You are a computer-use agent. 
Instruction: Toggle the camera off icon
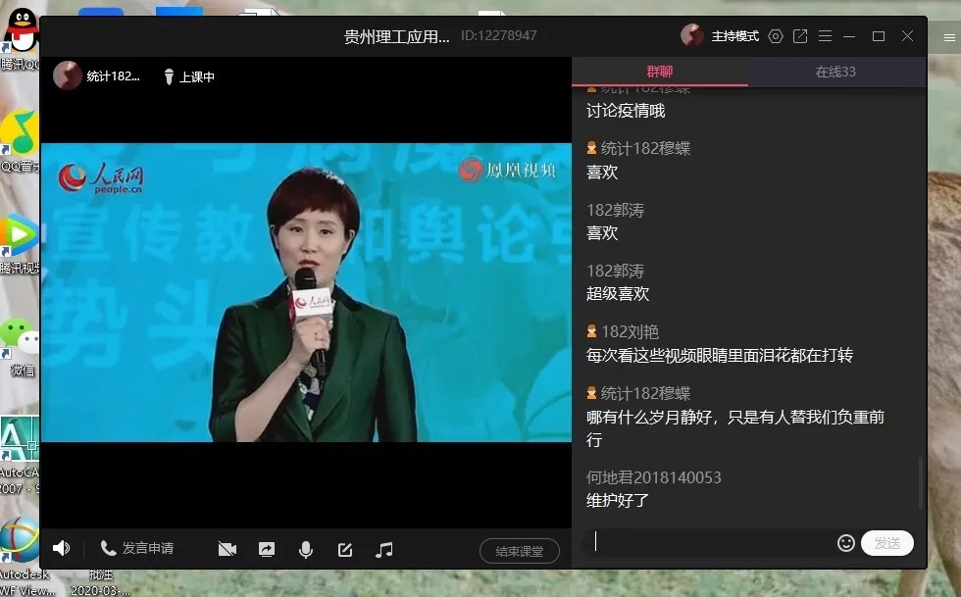tap(228, 550)
